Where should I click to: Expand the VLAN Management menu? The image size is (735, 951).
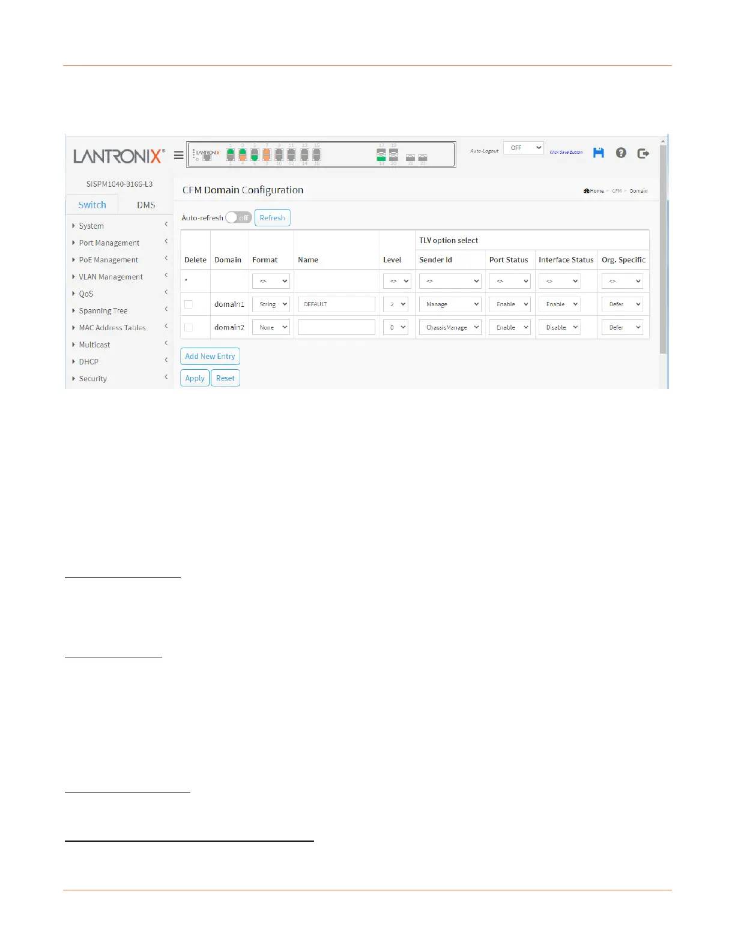tap(119, 277)
